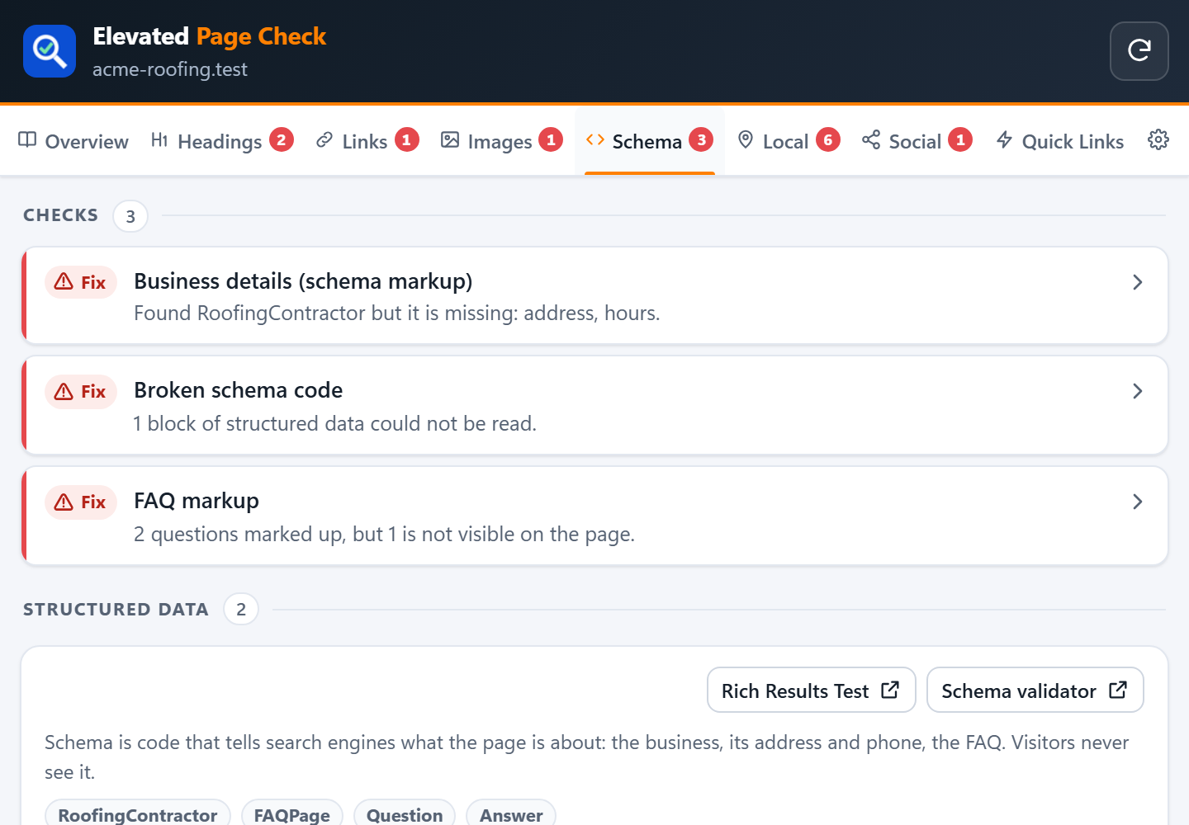The image size is (1189, 825).
Task: Click the Fix badge on Broken schema code
Action: pyautogui.click(x=81, y=391)
